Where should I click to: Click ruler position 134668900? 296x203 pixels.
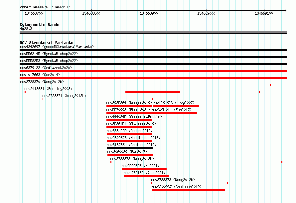tap(149, 13)
